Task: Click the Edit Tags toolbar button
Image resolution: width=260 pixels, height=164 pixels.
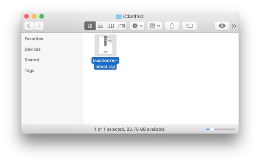Action: point(190,26)
